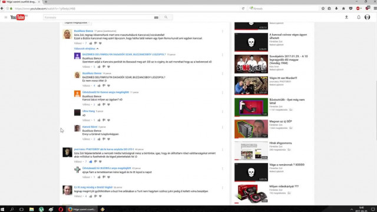This screenshot has width=377, height=212.
Task: Click the YouTube search magnifier button
Action: tap(166, 17)
